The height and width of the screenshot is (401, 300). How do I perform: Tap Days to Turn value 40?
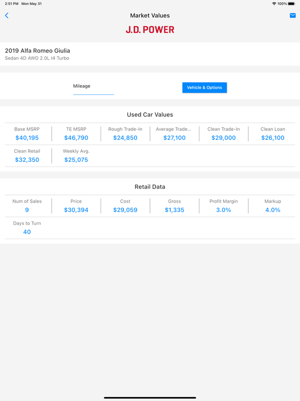(x=27, y=232)
